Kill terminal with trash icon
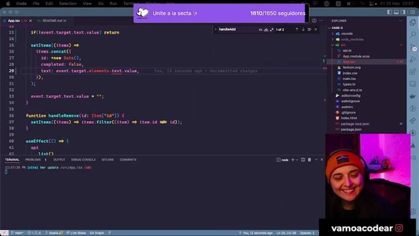The width and height of the screenshot is (419, 236). pyautogui.click(x=310, y=160)
